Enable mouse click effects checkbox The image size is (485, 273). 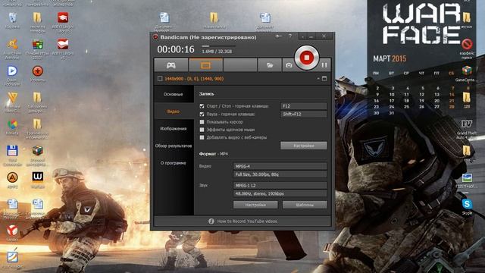(x=202, y=130)
